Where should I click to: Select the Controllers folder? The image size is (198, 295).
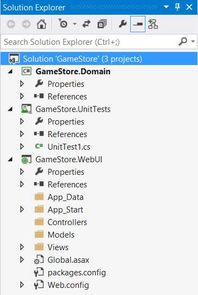coord(67,222)
